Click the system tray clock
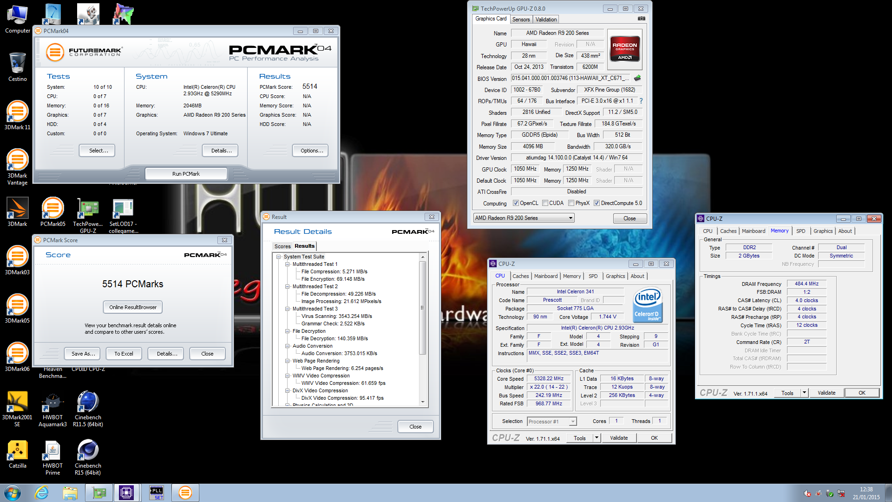This screenshot has width=892, height=502. pos(866,493)
